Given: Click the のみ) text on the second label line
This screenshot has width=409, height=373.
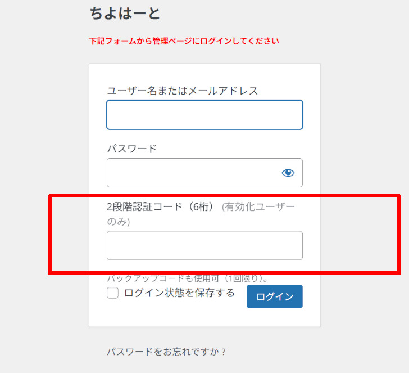Looking at the screenshot, I should (119, 222).
